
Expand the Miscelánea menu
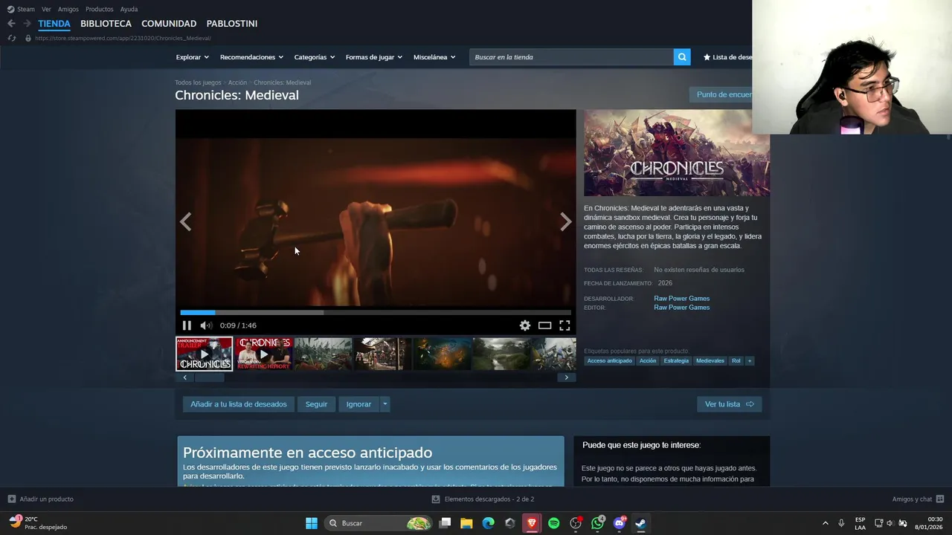point(434,57)
